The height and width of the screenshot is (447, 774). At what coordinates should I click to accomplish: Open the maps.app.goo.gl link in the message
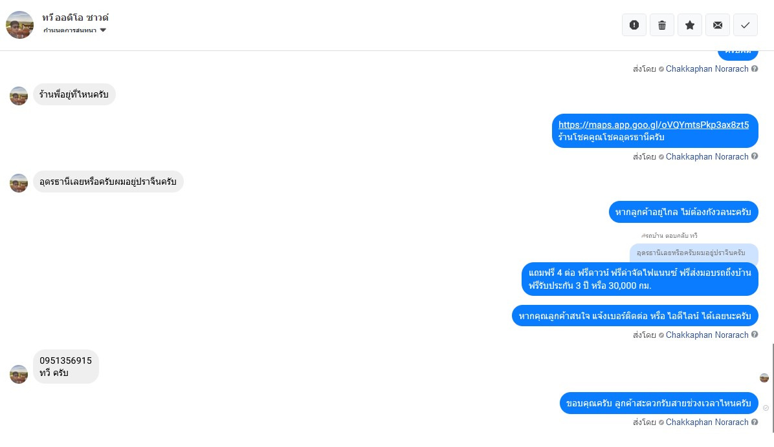(654, 125)
